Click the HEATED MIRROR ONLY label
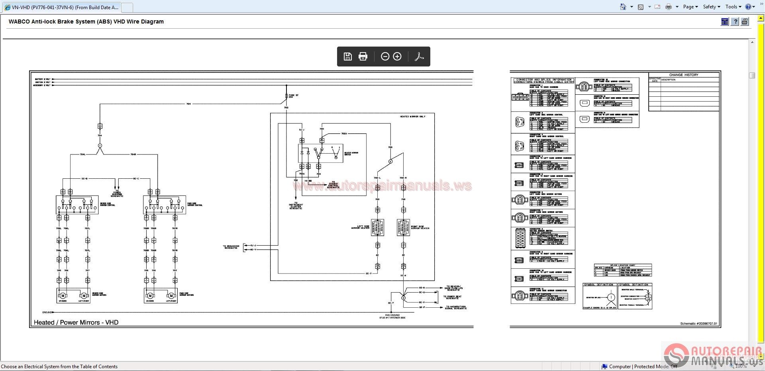 tap(412, 117)
